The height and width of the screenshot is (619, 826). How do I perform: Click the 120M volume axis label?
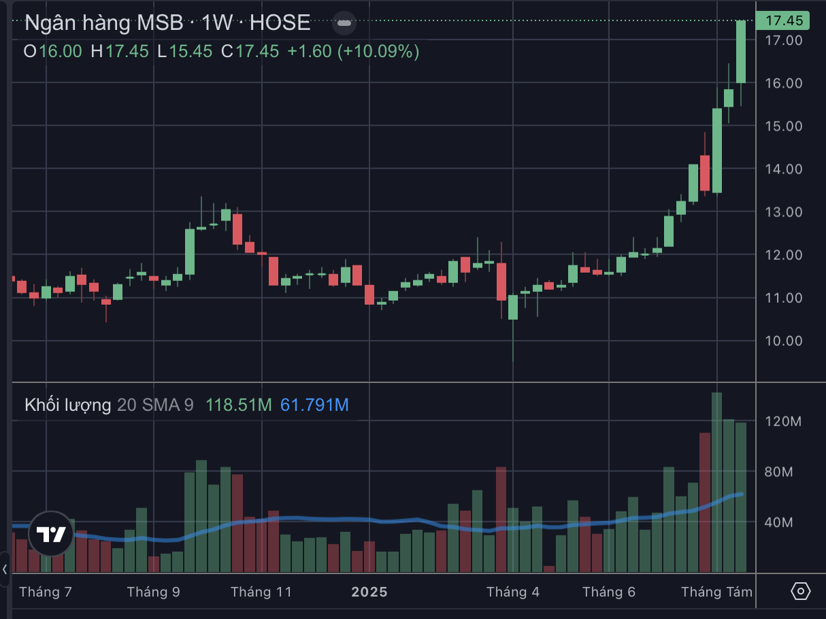(783, 422)
